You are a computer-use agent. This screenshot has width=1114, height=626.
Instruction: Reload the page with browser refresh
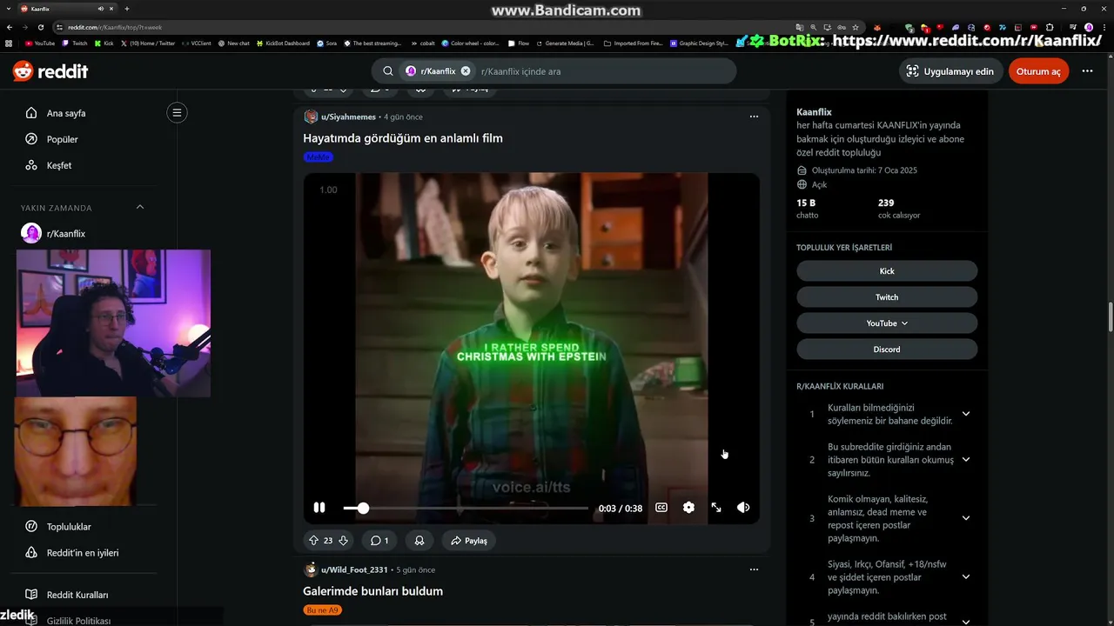pyautogui.click(x=41, y=27)
